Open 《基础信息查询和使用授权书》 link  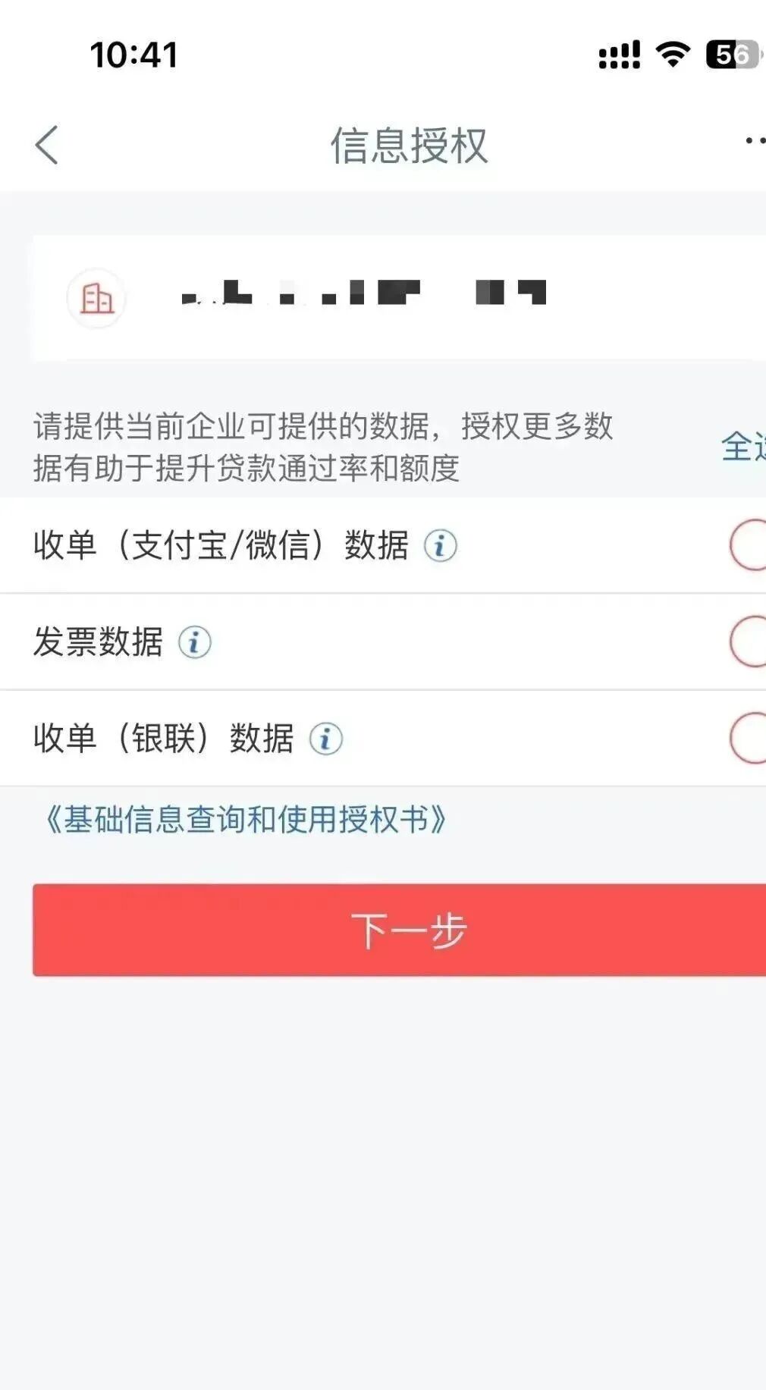(x=246, y=820)
